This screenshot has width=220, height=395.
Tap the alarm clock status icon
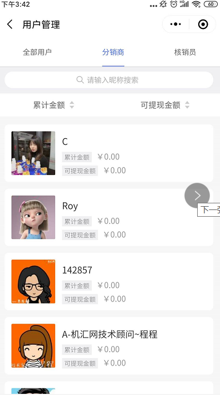click(x=173, y=4)
